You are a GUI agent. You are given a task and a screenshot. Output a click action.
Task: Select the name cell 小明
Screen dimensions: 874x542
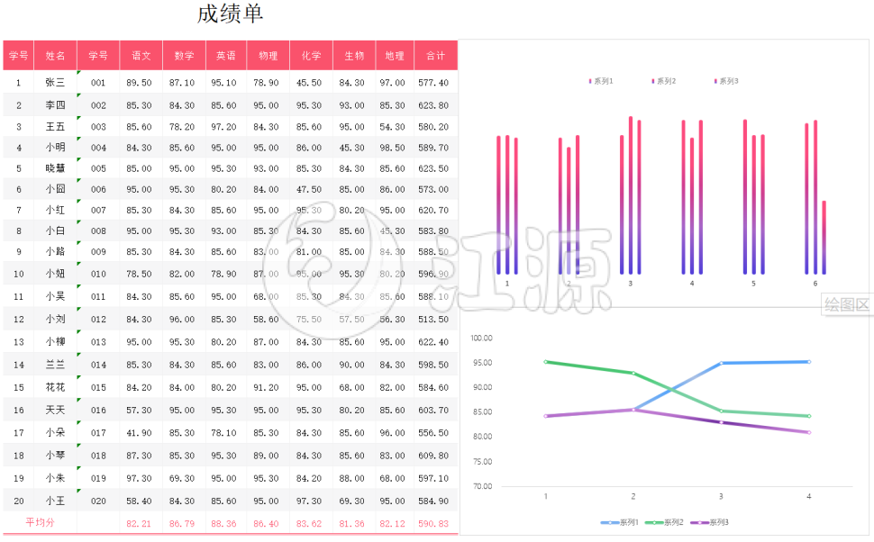(55, 147)
